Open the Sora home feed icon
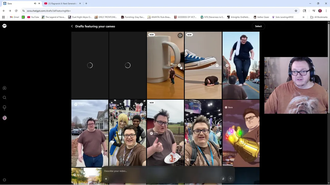 click(x=4, y=88)
